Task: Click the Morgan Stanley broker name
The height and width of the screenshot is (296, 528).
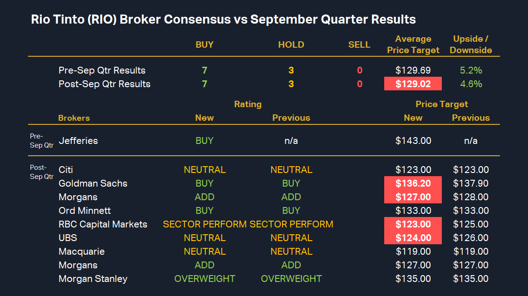Action: [x=93, y=279]
